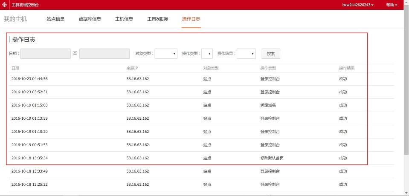This screenshot has height=196, width=409.
Task: Open the bxw2442620243 account dropdown
Action: pos(358,5)
